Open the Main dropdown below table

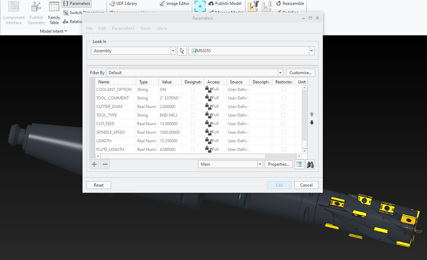(260, 165)
